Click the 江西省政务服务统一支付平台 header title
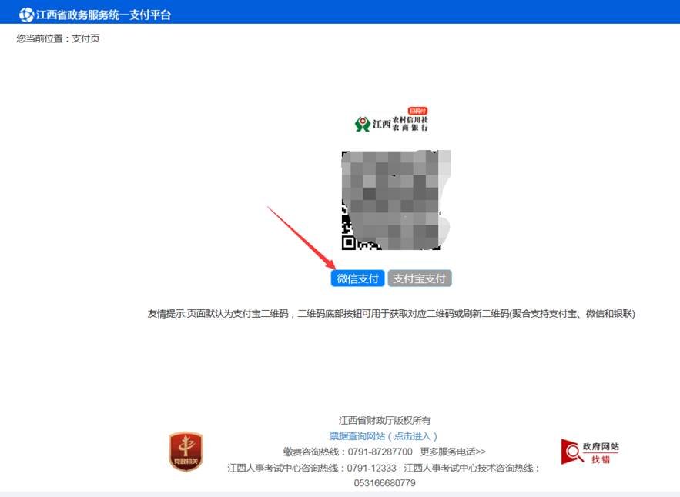 (x=103, y=14)
